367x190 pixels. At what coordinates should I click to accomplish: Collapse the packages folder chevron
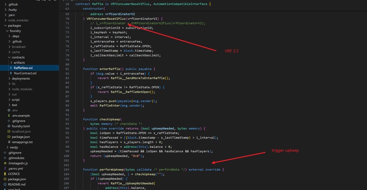tap(5, 26)
